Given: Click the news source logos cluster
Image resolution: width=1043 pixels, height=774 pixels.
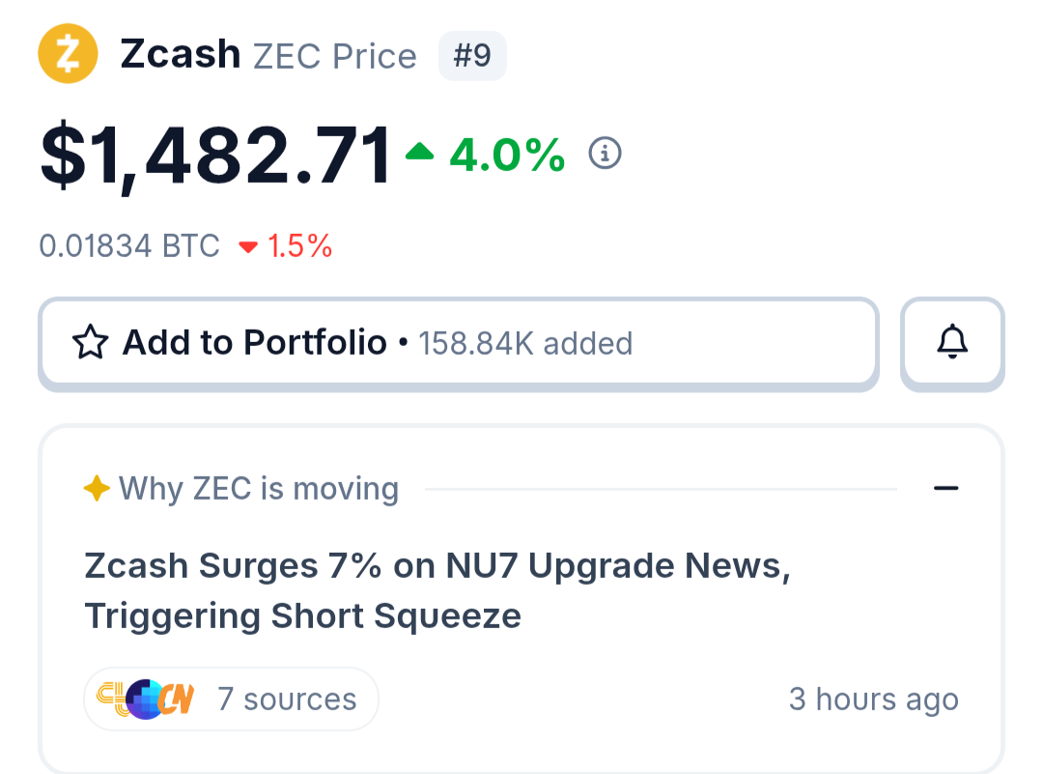Looking at the screenshot, I should point(146,700).
